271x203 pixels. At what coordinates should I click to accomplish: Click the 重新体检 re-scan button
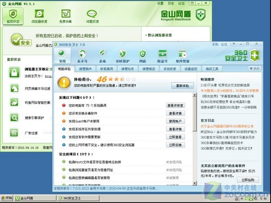pyautogui.click(x=182, y=86)
